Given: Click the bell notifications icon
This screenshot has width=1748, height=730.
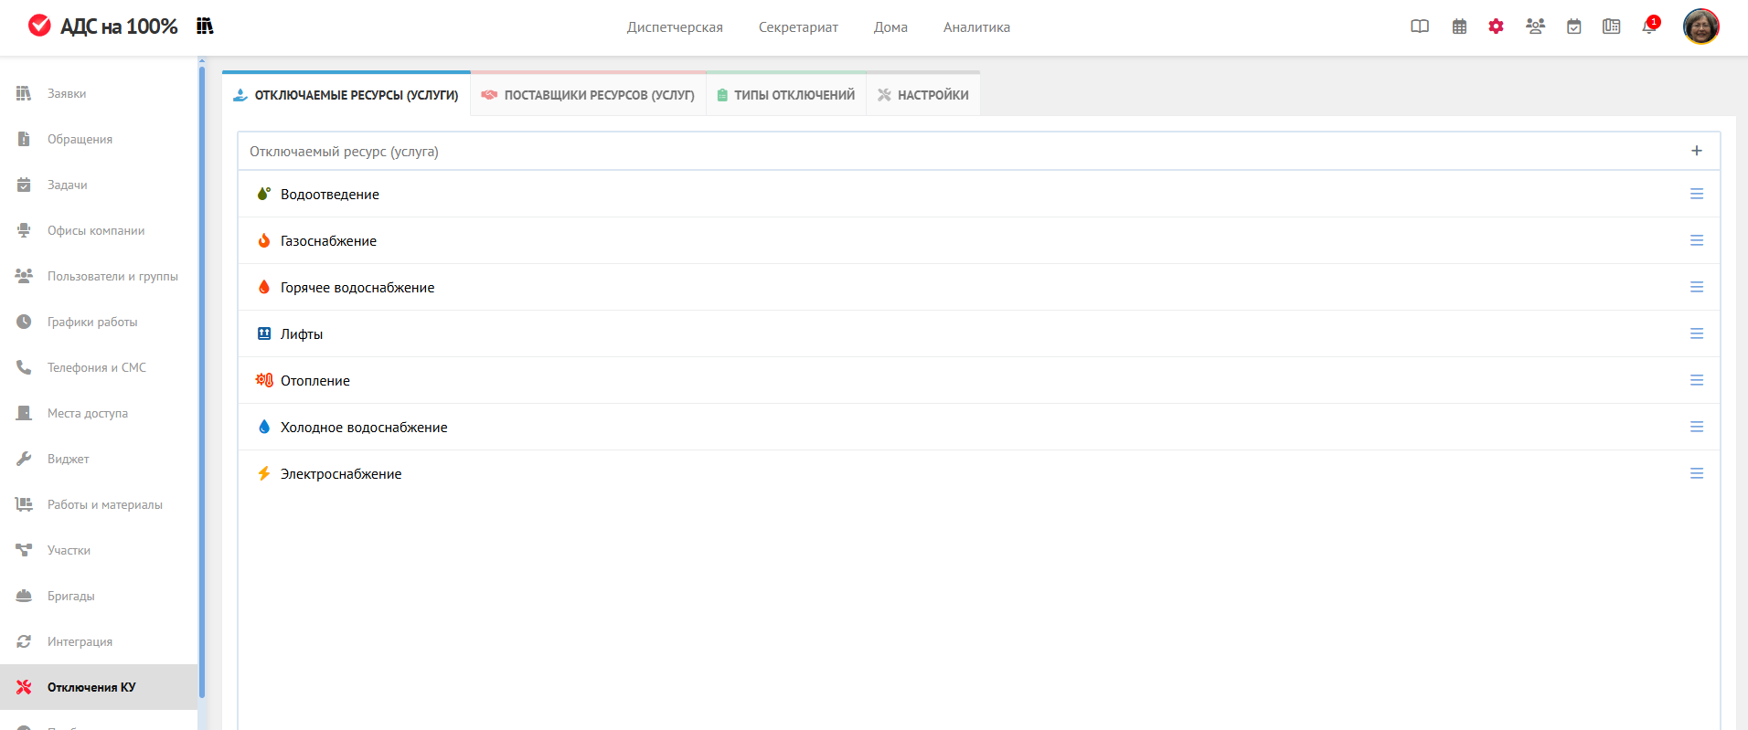Looking at the screenshot, I should [x=1648, y=26].
